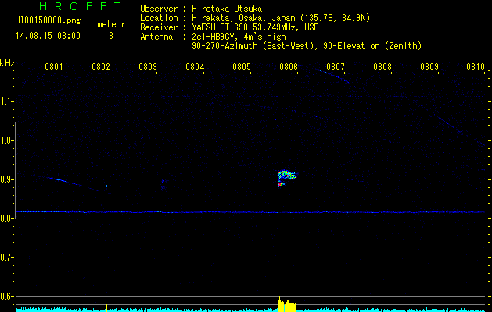The image size is (492, 312).
Task: Click the Receiver line YAESU FT-690
Action: (229, 27)
